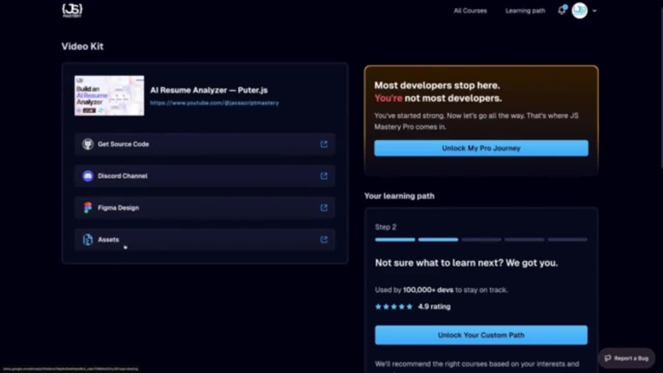
Task: Click first step progress bar segment
Action: 395,240
